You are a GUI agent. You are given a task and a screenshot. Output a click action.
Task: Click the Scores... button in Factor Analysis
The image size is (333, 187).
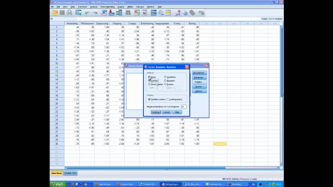coord(199,86)
